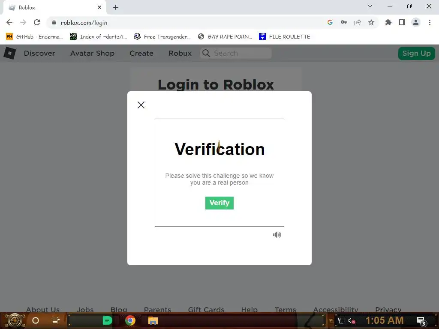439x329 pixels.
Task: Click the green Verify button
Action: coord(219,203)
